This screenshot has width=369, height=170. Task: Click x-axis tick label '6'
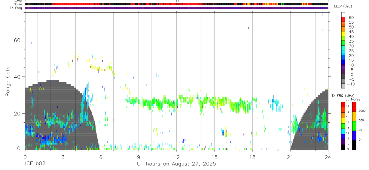tap(101, 157)
